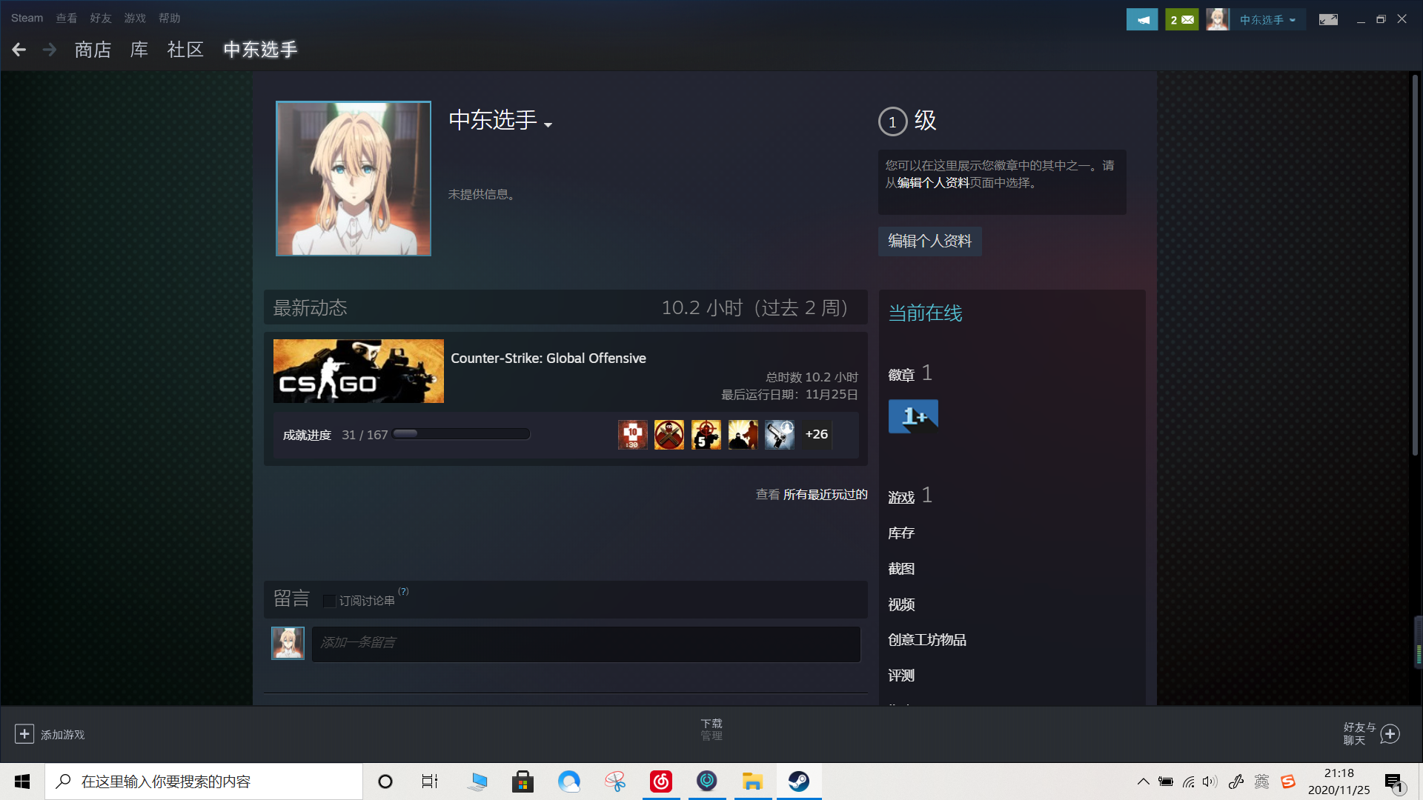This screenshot has width=1423, height=800.
Task: Go back with the left arrow
Action: (19, 50)
